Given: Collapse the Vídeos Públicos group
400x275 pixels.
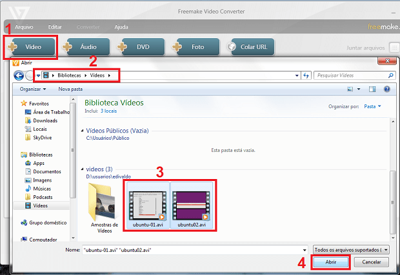Looking at the screenshot, I should pyautogui.click(x=82, y=131).
